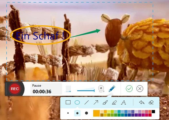Screen dimensions: 169x120
Task: Choose the medium line thickness dot
Action: (x=77, y=113)
